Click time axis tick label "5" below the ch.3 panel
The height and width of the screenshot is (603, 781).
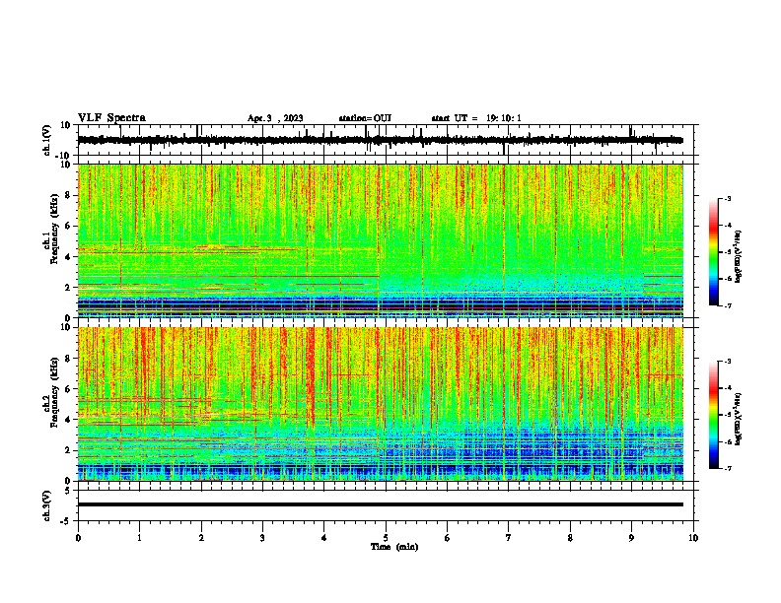tap(386, 538)
